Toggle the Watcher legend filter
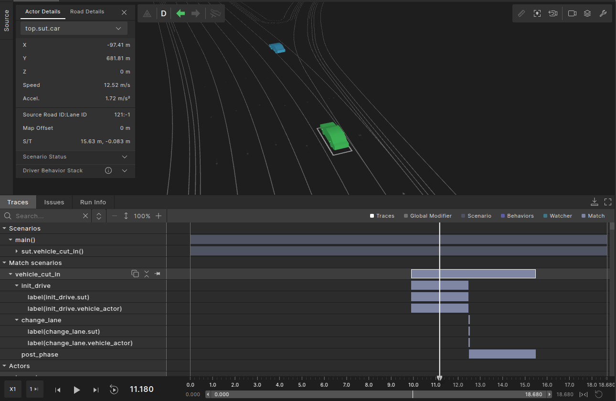Screen dimensions: 616x401 [557, 216]
